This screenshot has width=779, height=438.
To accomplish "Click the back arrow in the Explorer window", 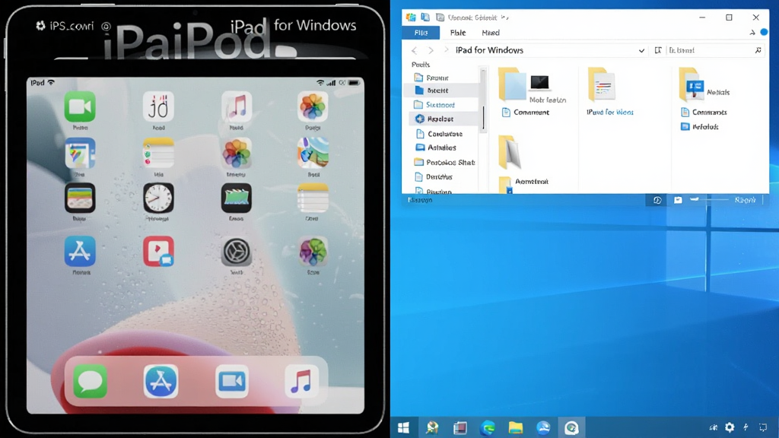I will (x=415, y=50).
